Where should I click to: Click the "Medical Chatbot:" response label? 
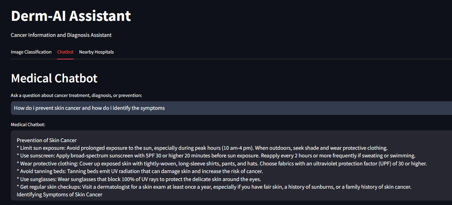(x=28, y=124)
